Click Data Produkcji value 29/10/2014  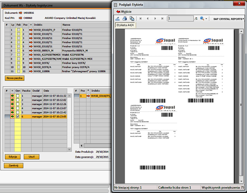(102, 152)
